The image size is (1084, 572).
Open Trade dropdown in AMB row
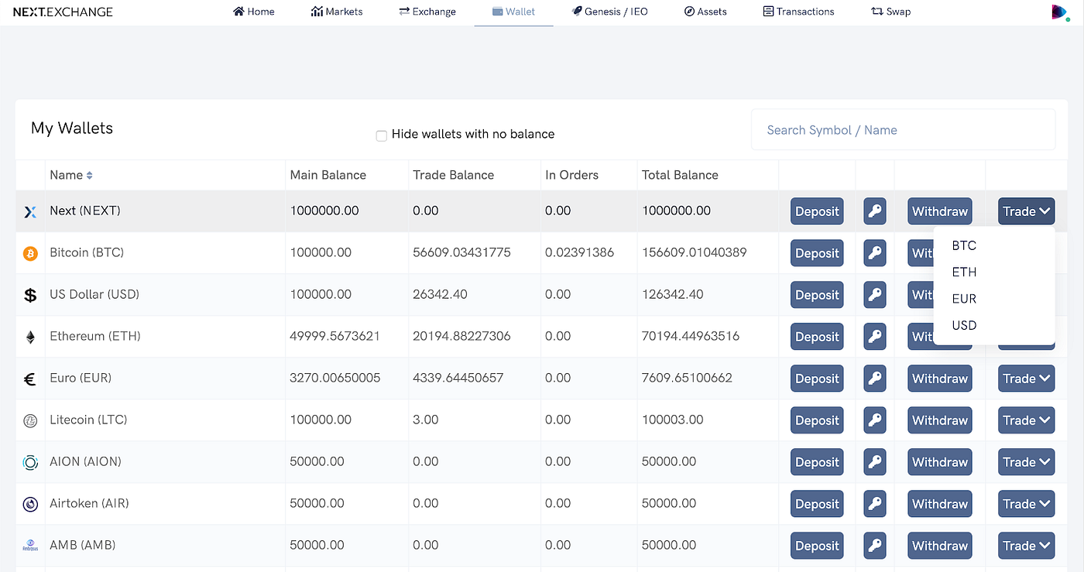click(1026, 546)
